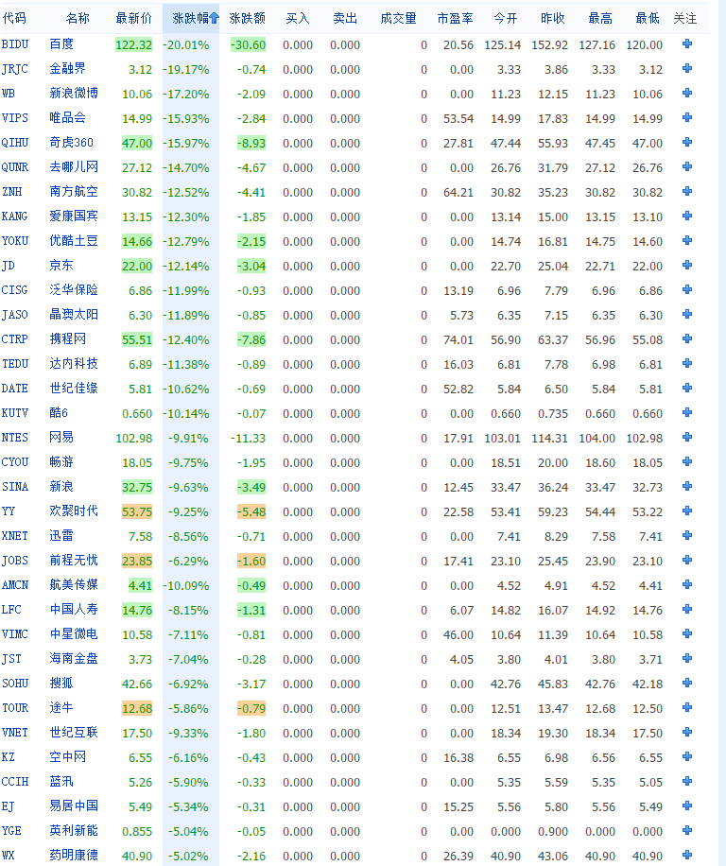Open the 奇虎360 stock name link
This screenshot has width=726, height=866.
tap(72, 143)
